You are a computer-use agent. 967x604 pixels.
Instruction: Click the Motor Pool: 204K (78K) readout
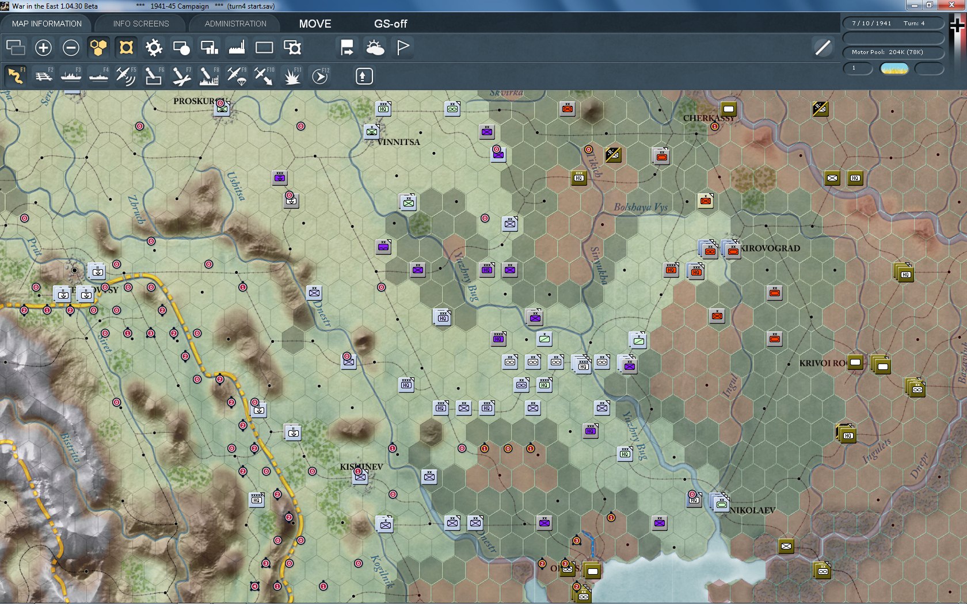point(893,52)
